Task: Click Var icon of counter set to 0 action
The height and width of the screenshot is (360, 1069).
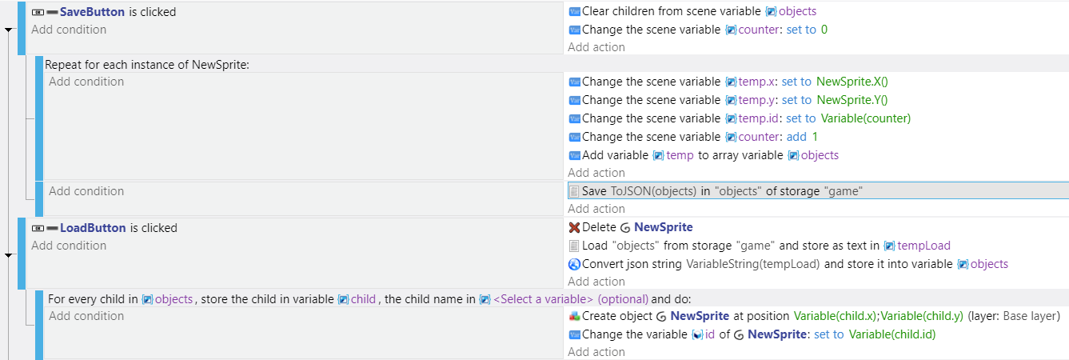Action: [x=574, y=30]
